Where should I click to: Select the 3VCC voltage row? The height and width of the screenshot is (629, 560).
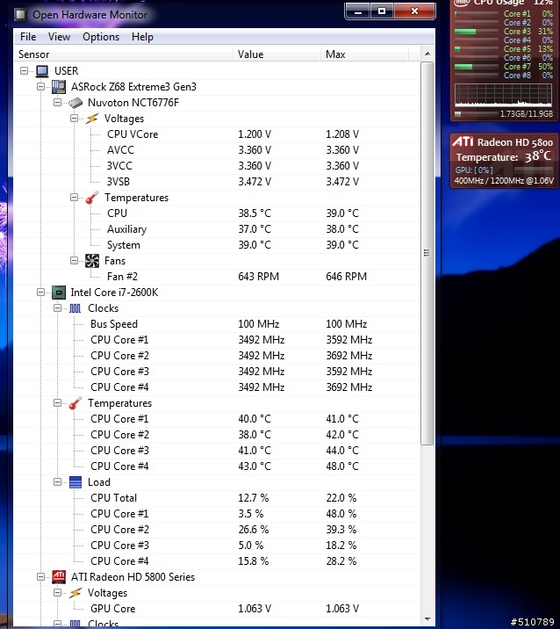click(217, 166)
